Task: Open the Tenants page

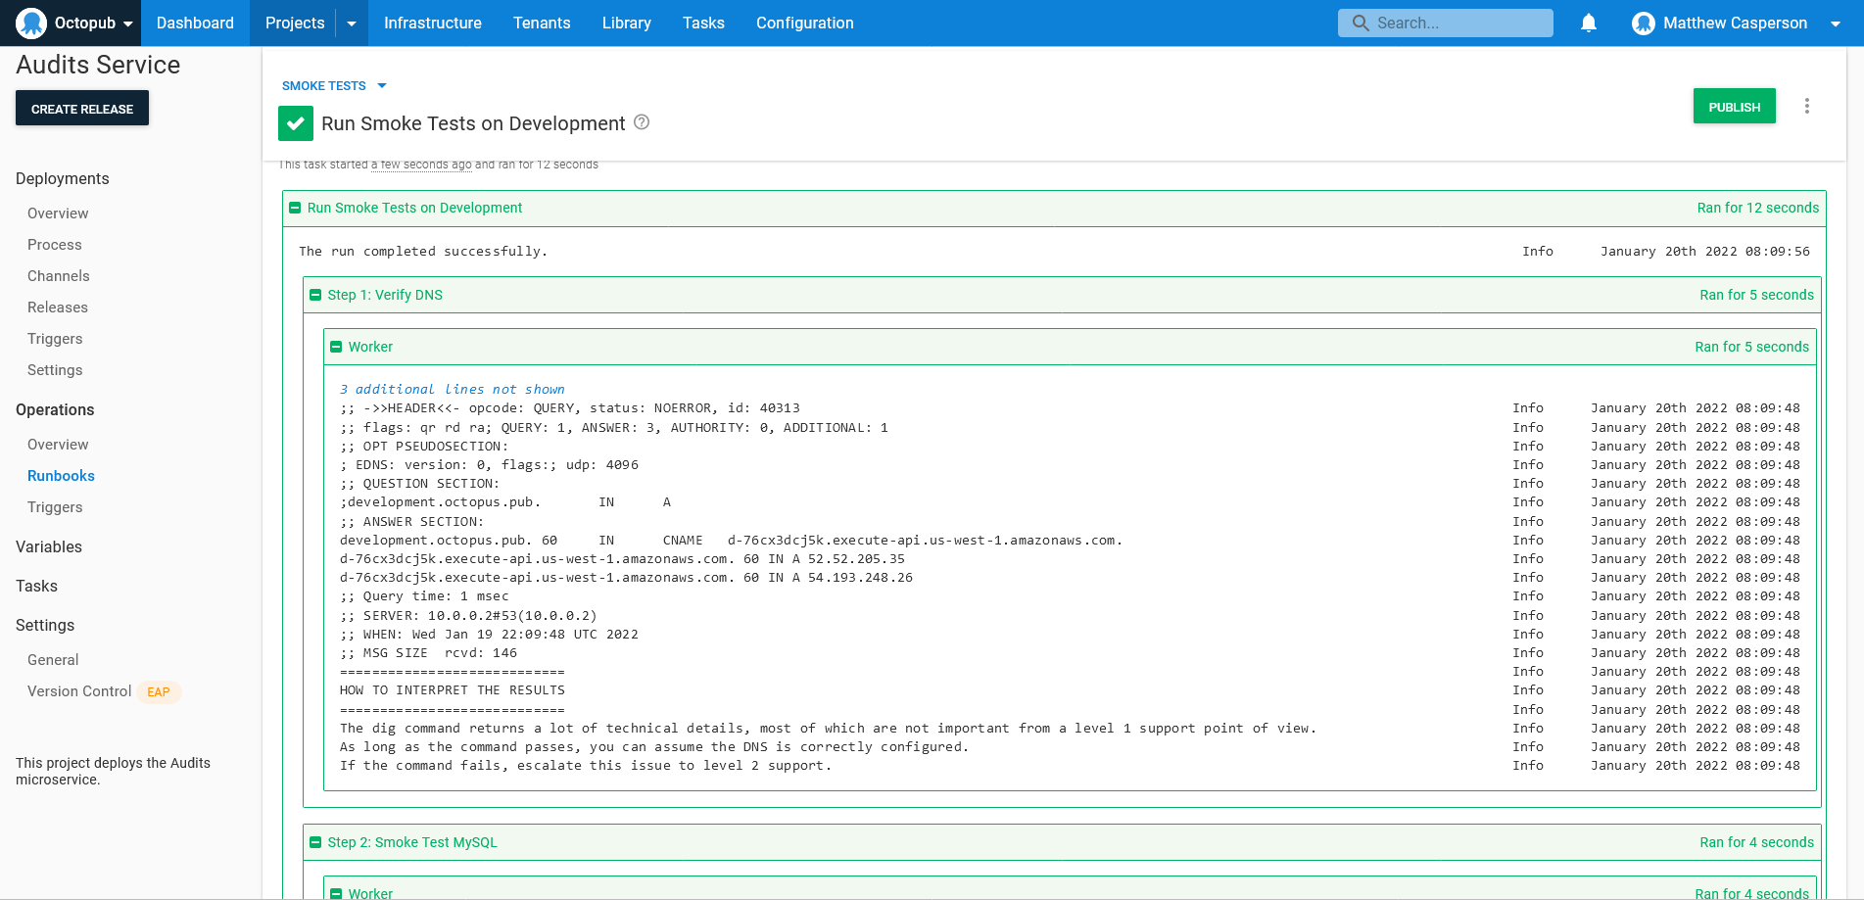Action: (542, 23)
